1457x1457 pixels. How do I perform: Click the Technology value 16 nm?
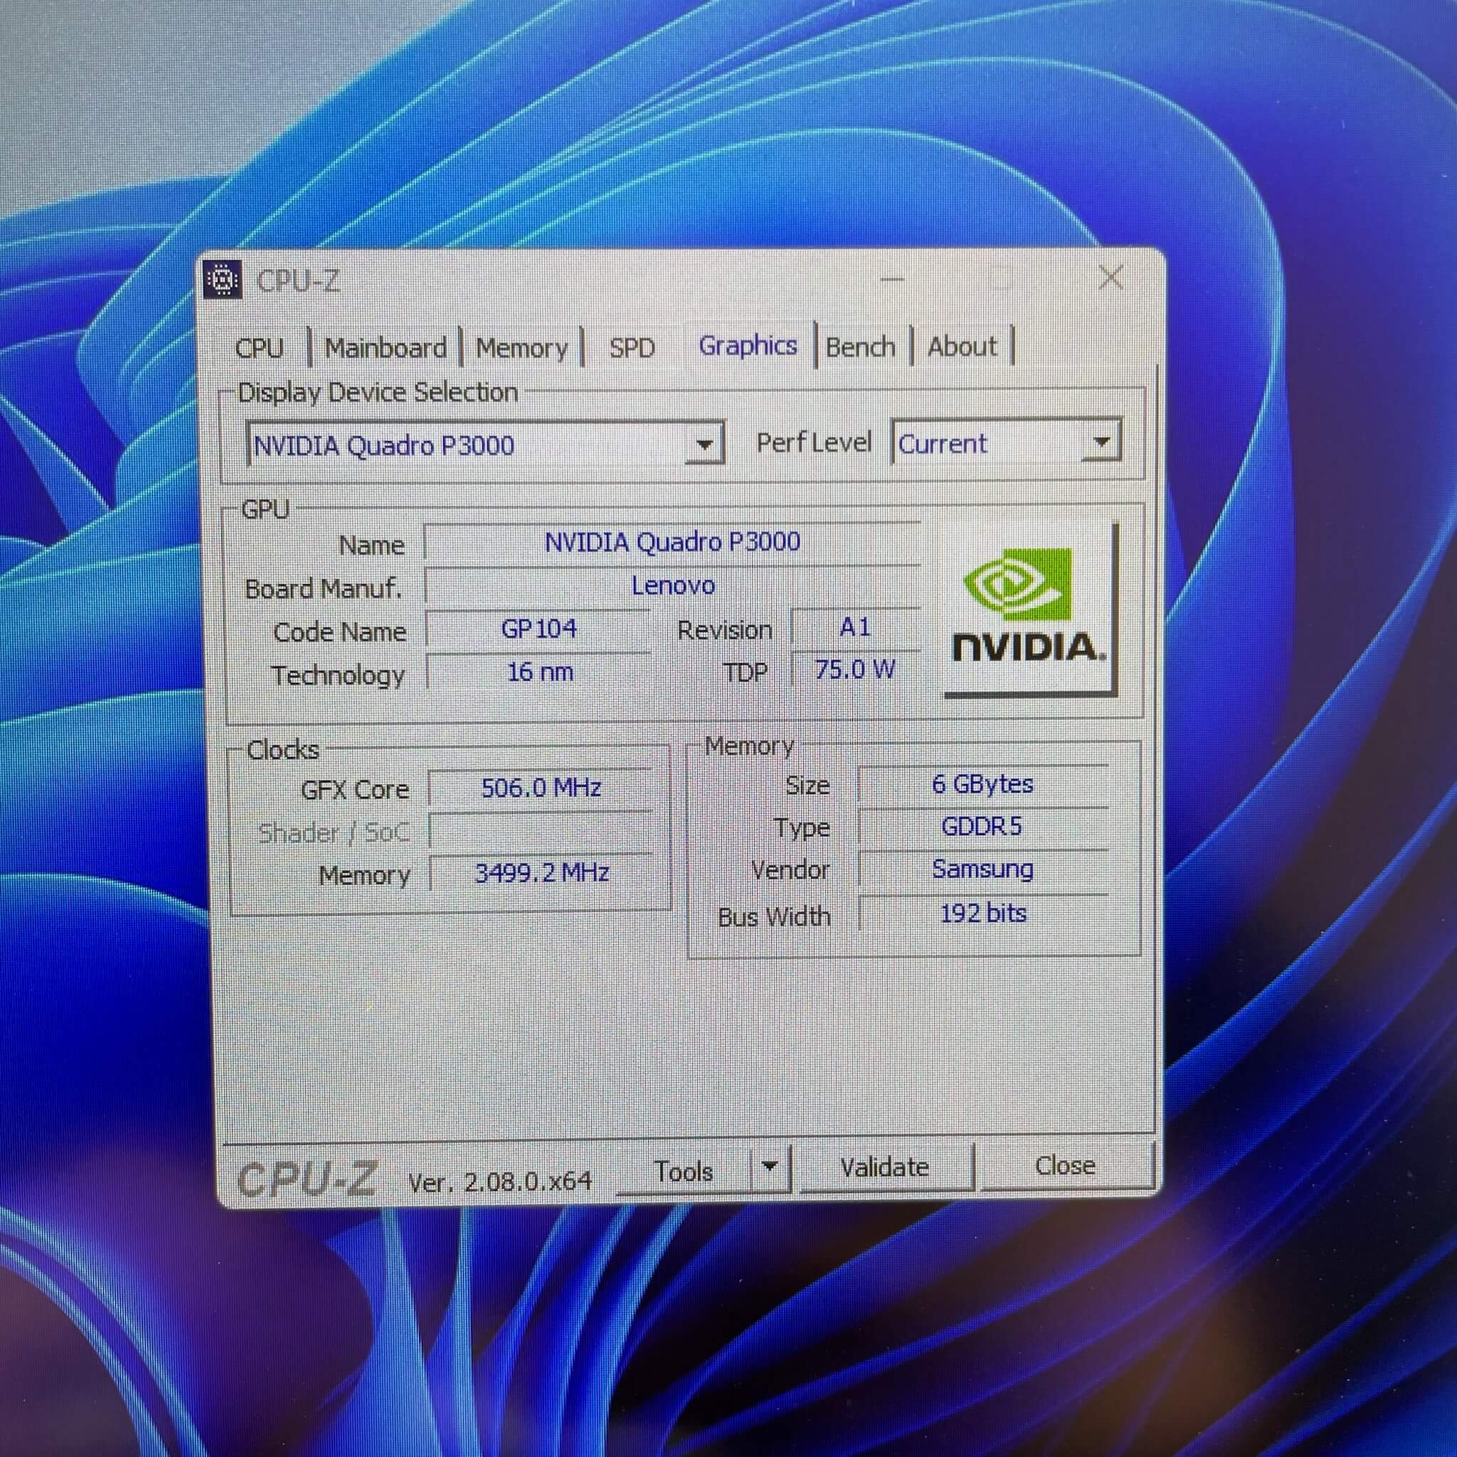click(x=539, y=672)
